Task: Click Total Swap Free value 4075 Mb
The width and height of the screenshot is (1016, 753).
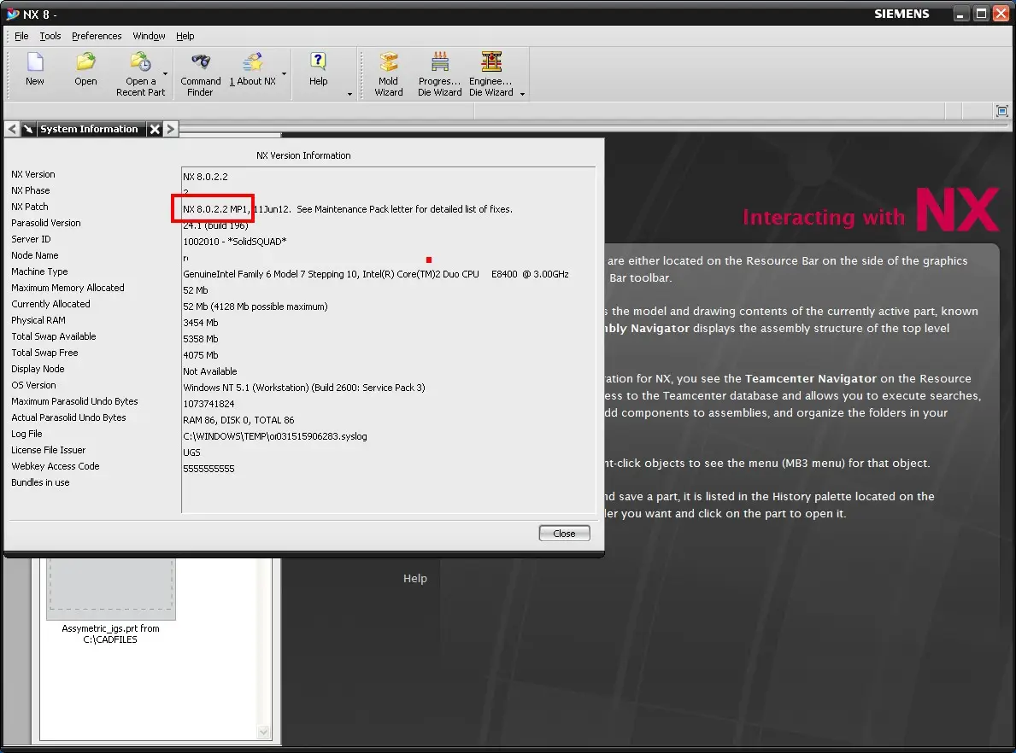Action: click(201, 355)
